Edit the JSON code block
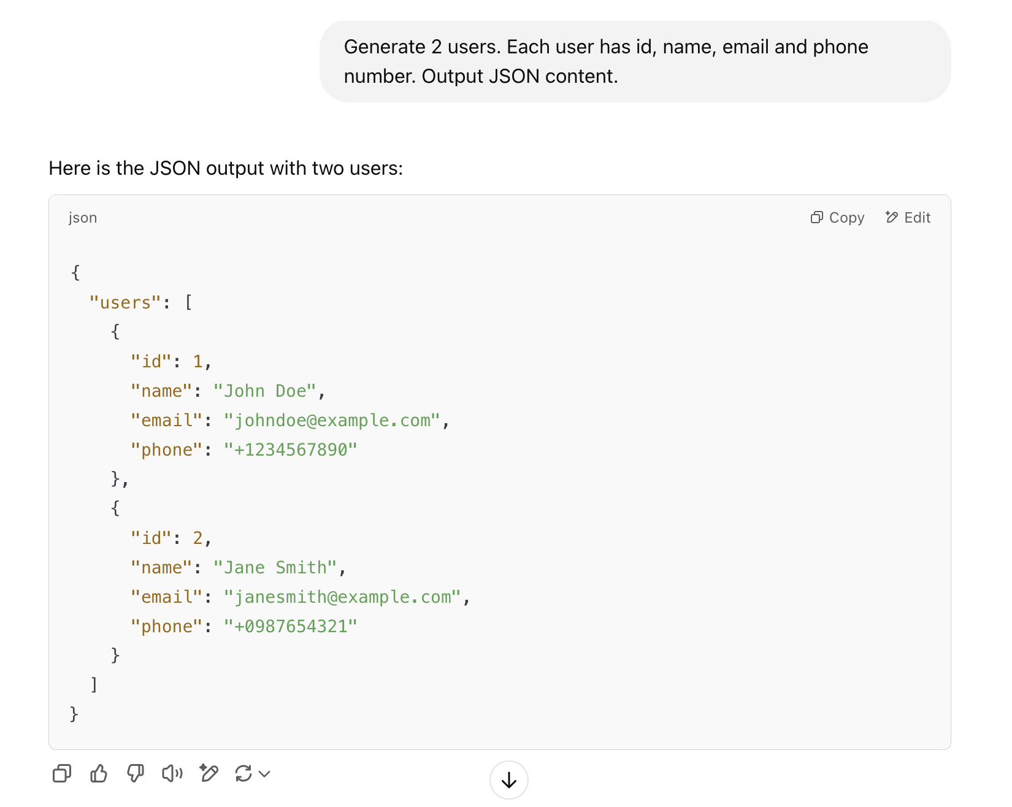Viewport: 1012px width, 807px height. pyautogui.click(x=908, y=218)
